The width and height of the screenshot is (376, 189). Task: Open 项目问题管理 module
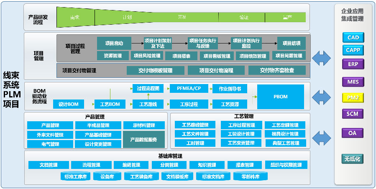point(289,56)
